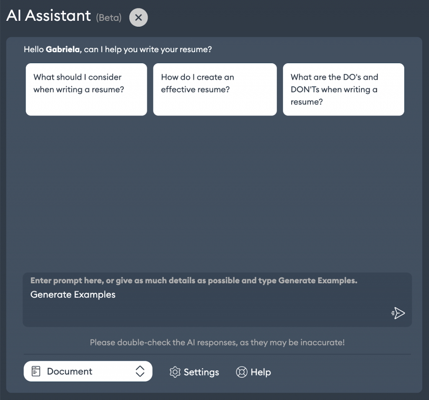Click the circular ring icon before Help
Viewport: 429px width, 400px height.
pyautogui.click(x=241, y=372)
